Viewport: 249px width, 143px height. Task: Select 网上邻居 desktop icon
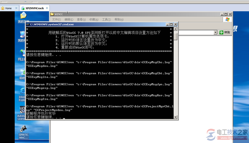coord(21,55)
